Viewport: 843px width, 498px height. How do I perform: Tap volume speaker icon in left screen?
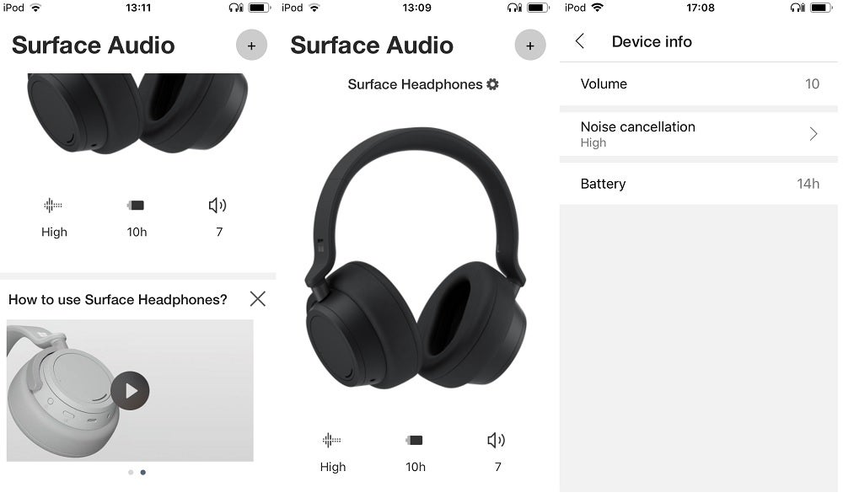coord(217,206)
